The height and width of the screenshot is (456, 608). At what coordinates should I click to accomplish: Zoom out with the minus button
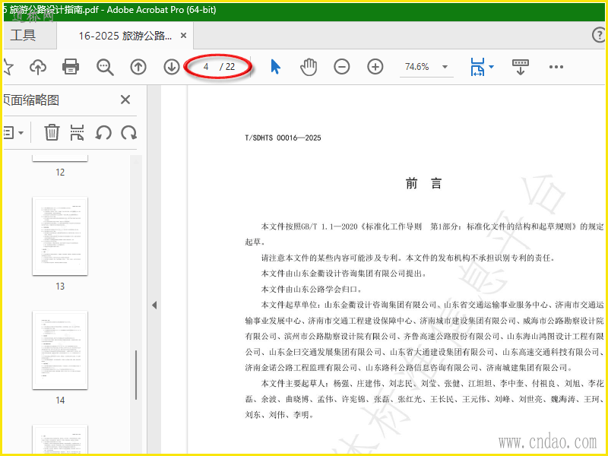tap(341, 67)
